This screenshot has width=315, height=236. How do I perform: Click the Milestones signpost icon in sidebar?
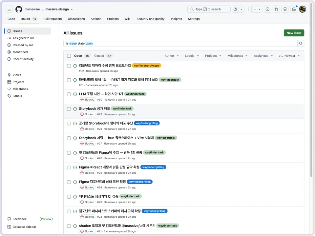click(x=9, y=89)
